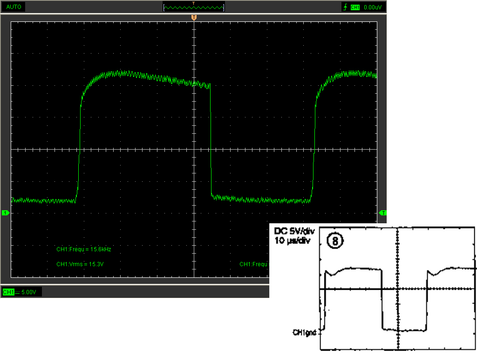Click the rising edge trigger icon

[345, 7]
